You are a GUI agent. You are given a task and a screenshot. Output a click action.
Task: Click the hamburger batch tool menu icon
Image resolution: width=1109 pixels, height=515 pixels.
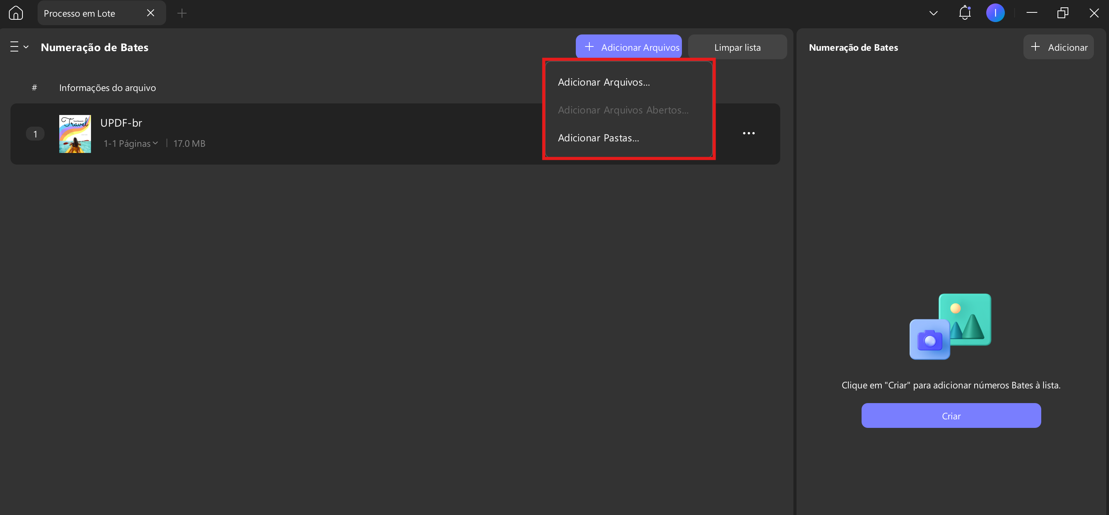coord(14,46)
